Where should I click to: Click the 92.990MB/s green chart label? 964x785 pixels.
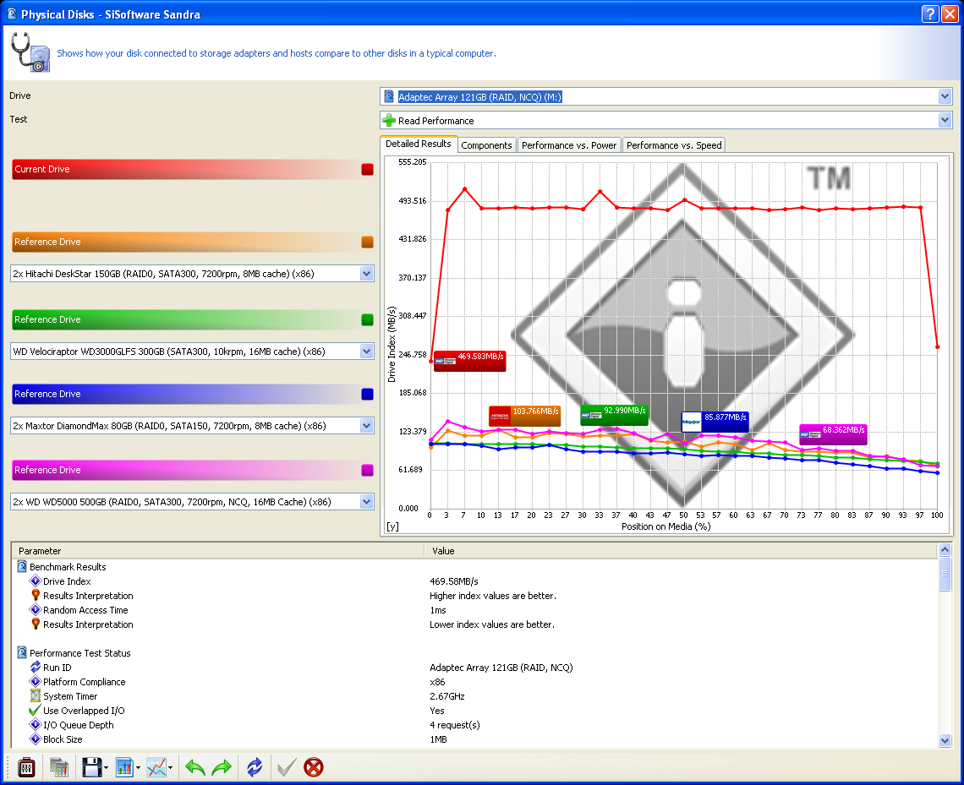pos(614,414)
